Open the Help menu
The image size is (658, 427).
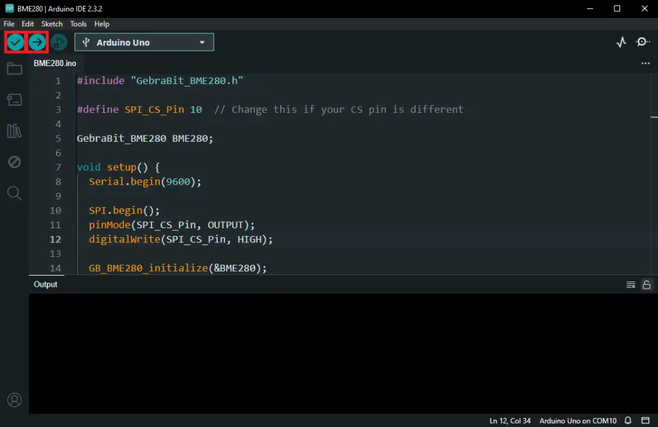102,24
